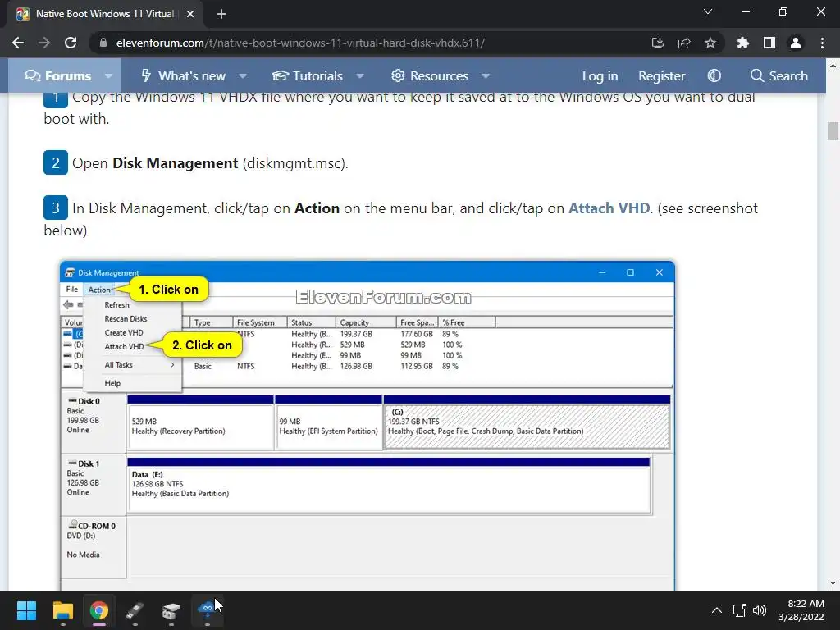840x630 pixels.
Task: Click the scrollbar down arrow
Action: [x=833, y=583]
